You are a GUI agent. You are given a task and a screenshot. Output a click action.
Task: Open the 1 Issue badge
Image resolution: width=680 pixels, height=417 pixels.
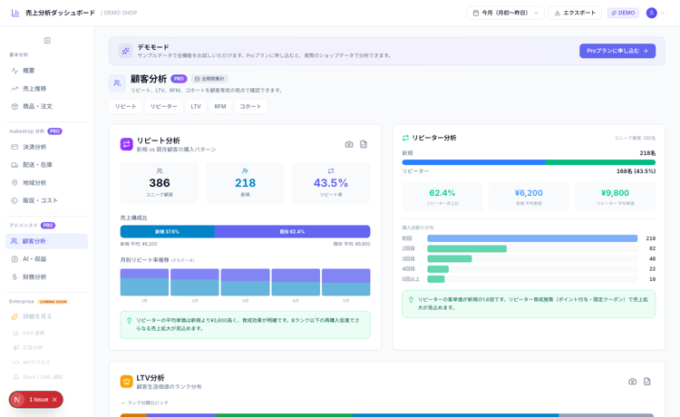click(39, 400)
